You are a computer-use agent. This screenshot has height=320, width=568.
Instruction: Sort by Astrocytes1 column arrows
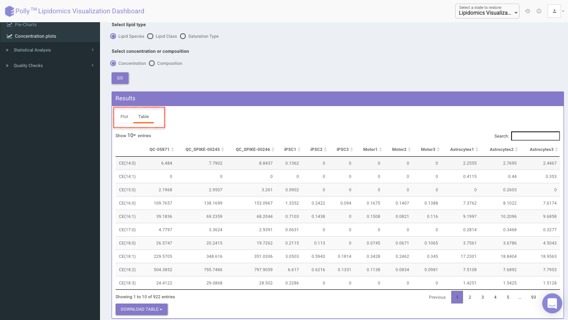tap(477, 150)
